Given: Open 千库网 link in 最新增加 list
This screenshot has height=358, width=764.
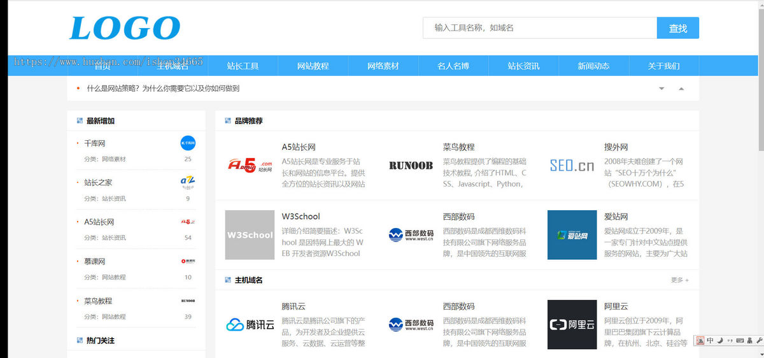Looking at the screenshot, I should 95,143.
